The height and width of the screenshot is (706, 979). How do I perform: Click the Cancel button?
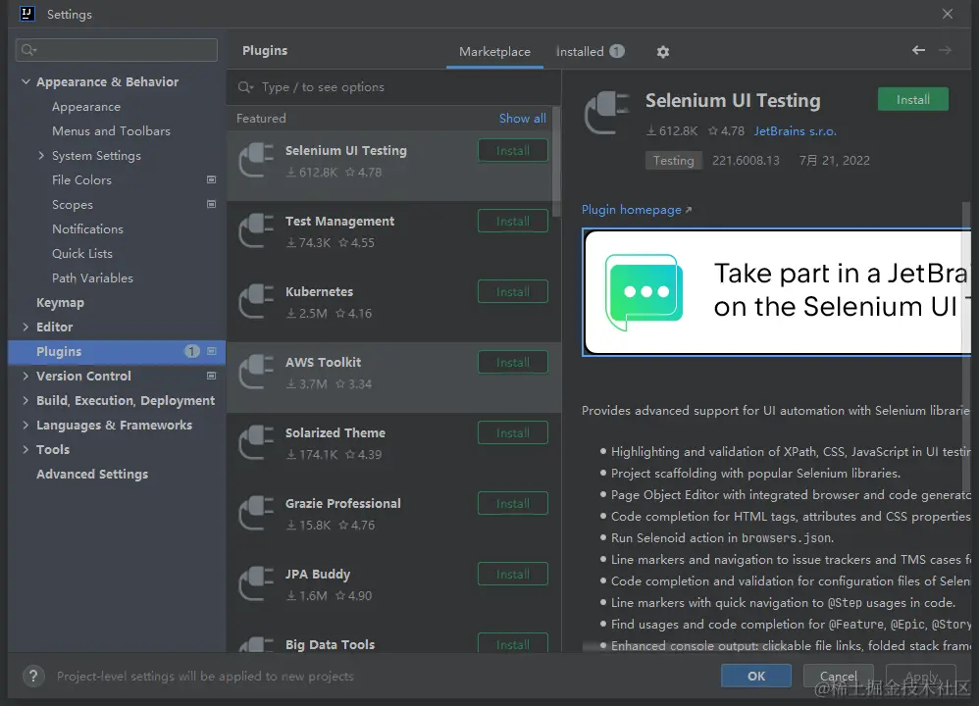(x=838, y=676)
